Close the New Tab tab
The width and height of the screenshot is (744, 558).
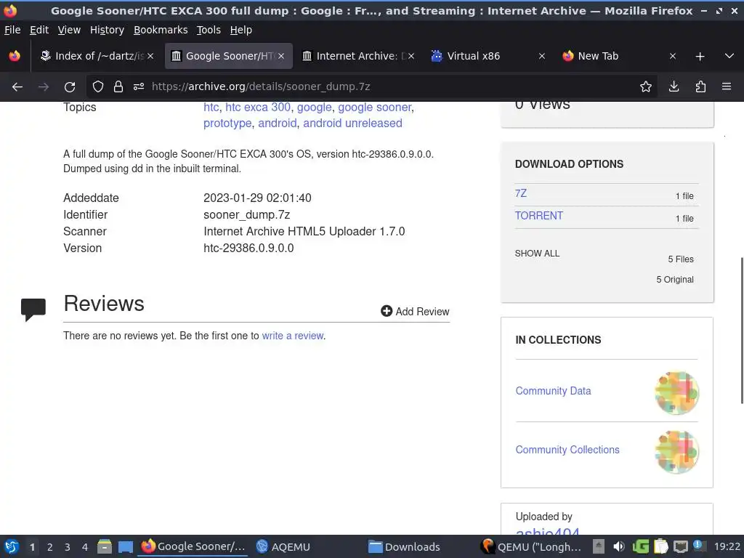(x=673, y=56)
